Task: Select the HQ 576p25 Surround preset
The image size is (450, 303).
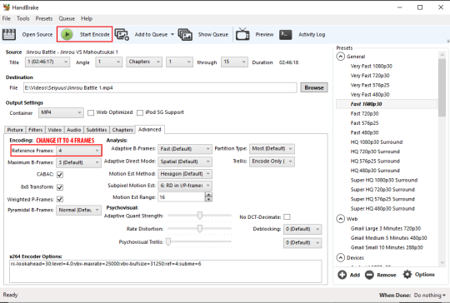Action: [375, 161]
